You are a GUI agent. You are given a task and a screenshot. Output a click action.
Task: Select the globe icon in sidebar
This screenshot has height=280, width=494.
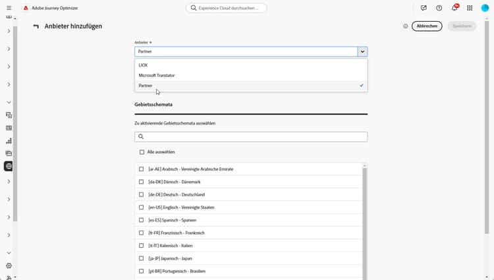(9, 166)
